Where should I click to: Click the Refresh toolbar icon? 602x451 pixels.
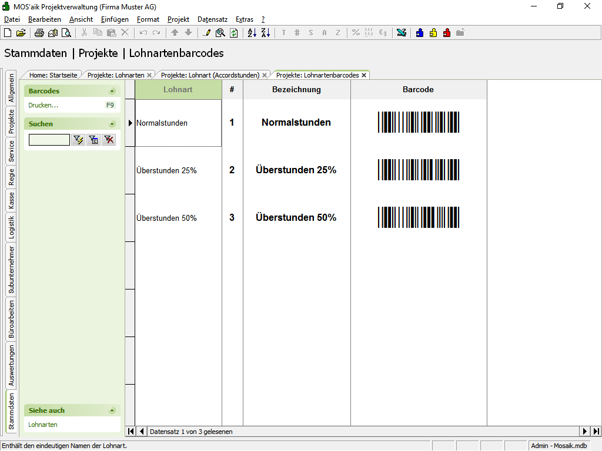click(234, 33)
